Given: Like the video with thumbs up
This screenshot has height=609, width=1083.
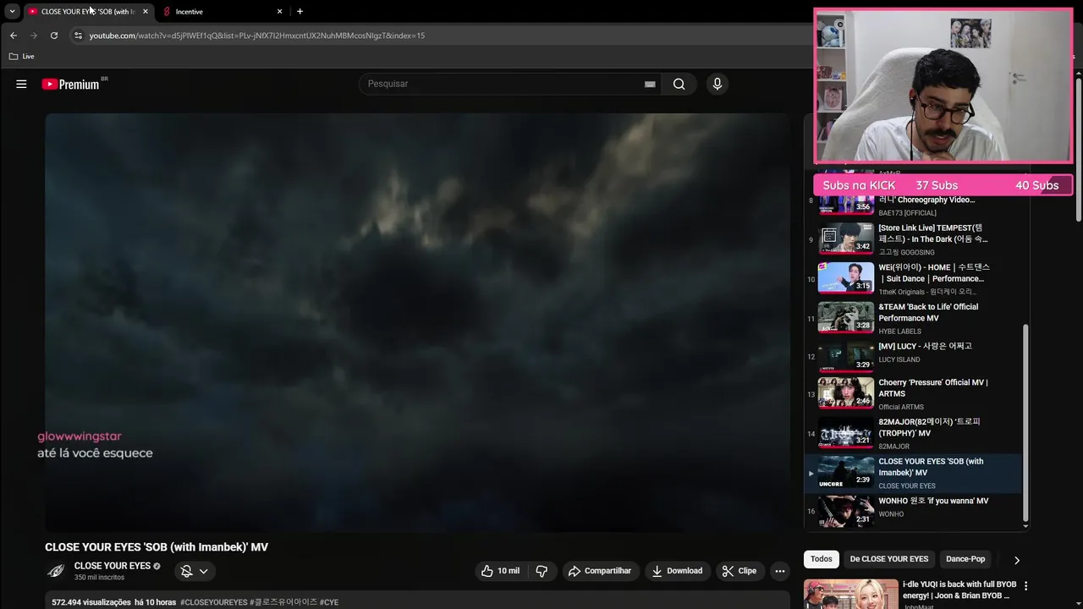Looking at the screenshot, I should point(501,571).
